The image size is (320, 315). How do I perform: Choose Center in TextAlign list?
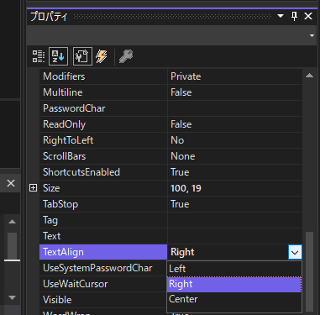pyautogui.click(x=234, y=299)
